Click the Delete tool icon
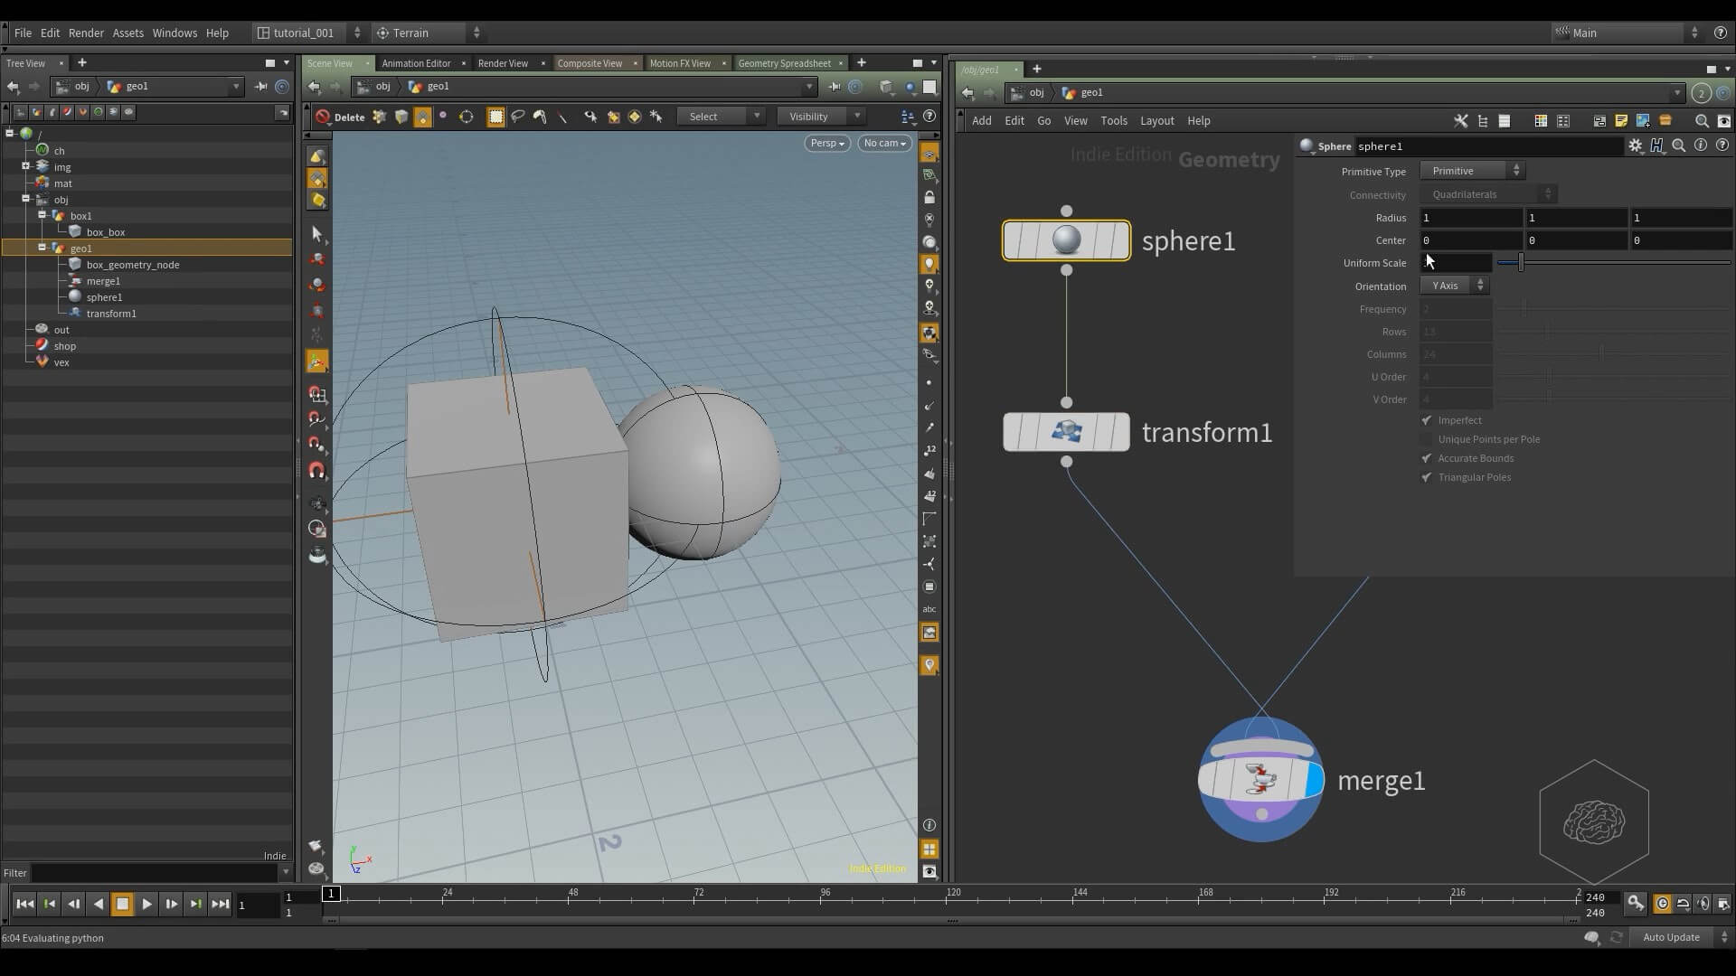The width and height of the screenshot is (1736, 976). click(324, 117)
